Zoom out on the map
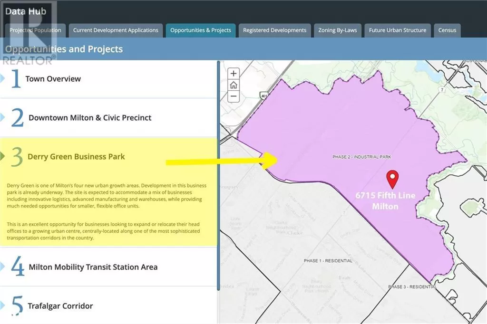This screenshot has height=324, width=487. tap(234, 96)
